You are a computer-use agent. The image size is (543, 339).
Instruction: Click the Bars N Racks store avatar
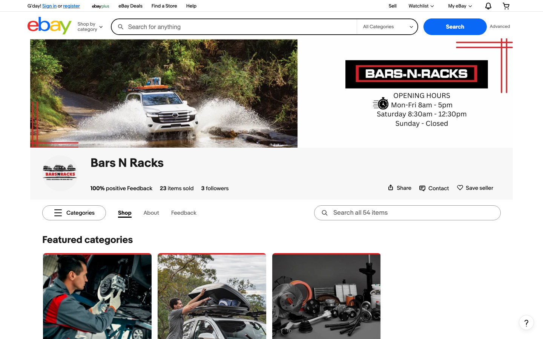coord(60,173)
